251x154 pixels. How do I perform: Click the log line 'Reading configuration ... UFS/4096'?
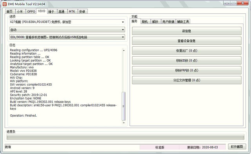pos(34,50)
